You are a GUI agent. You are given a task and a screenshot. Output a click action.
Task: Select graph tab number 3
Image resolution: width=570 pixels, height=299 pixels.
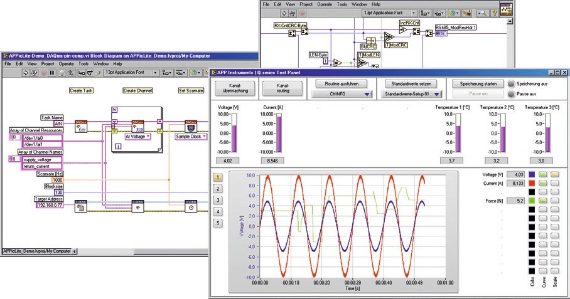[218, 201]
